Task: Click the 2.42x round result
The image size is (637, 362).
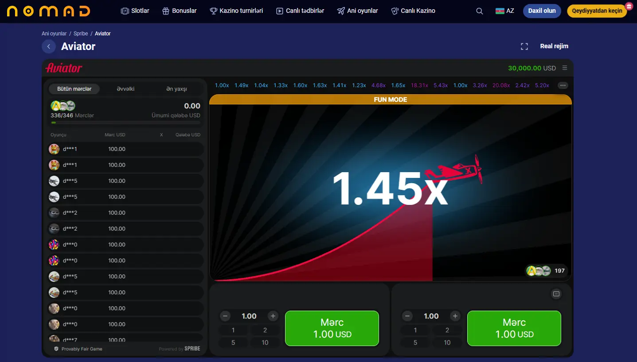Action: click(523, 85)
